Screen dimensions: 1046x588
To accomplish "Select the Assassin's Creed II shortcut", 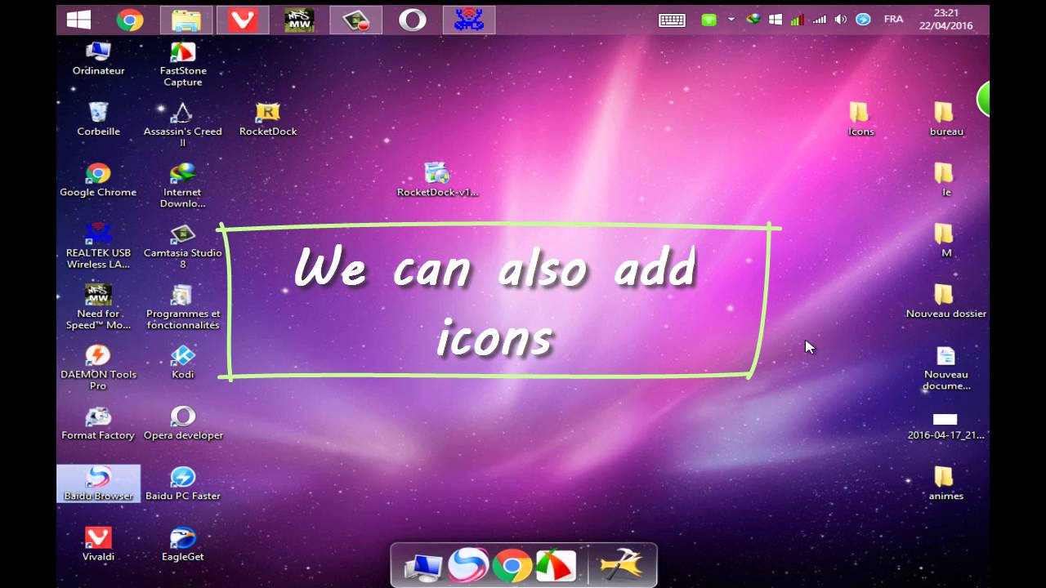I will 182,124.
